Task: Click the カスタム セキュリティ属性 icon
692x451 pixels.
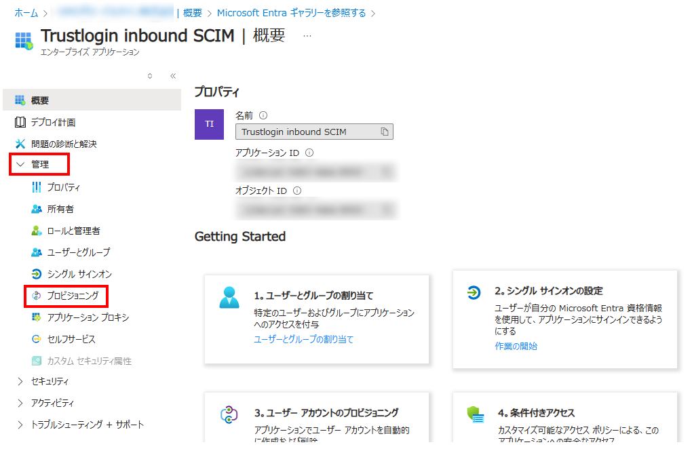Action: tap(37, 361)
